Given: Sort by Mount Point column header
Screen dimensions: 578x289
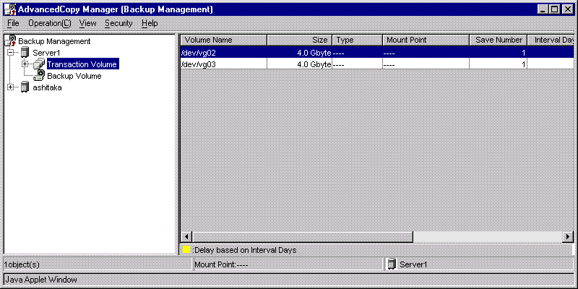Looking at the screenshot, I should click(x=426, y=40).
